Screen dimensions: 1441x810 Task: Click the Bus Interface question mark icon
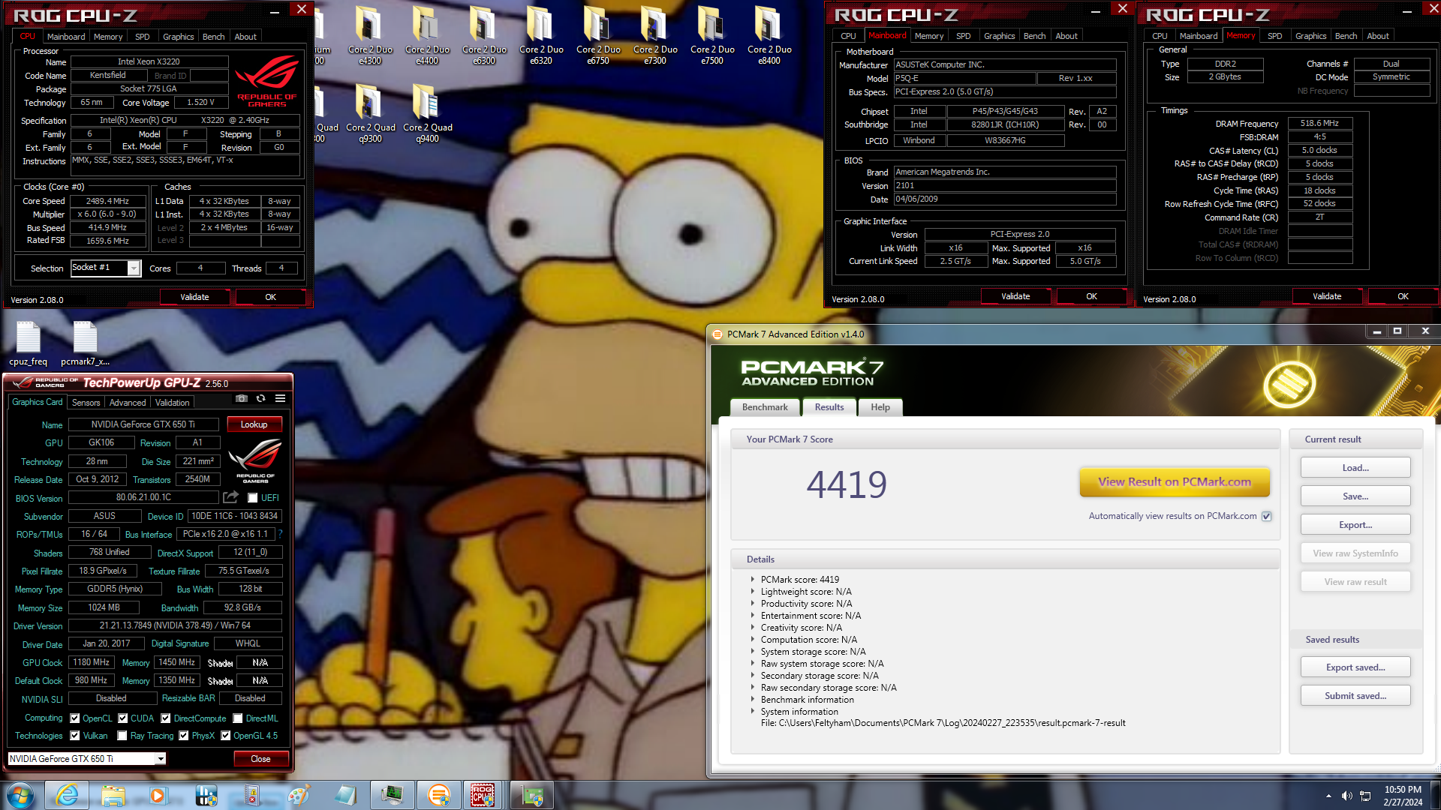tap(280, 534)
